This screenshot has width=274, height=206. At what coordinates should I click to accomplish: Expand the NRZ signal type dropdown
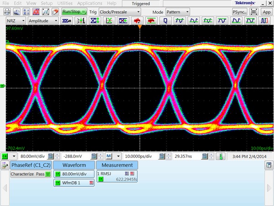15,21
